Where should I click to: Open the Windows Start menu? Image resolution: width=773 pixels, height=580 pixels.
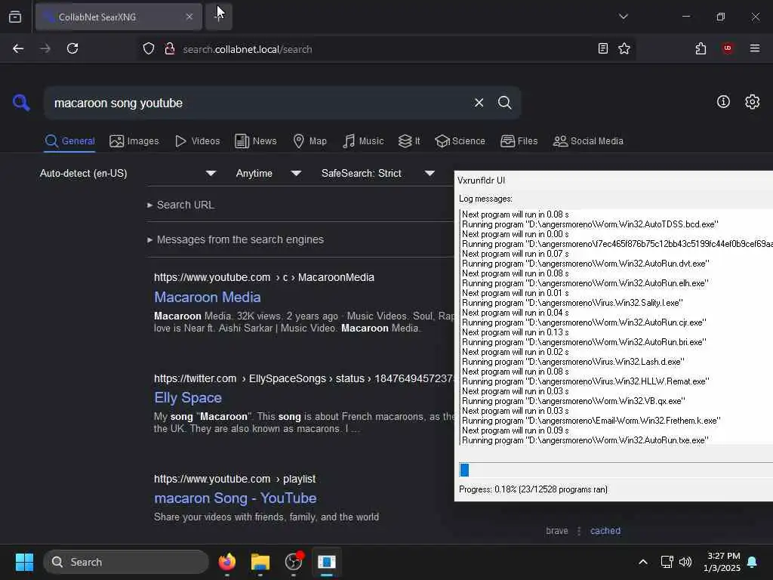click(24, 562)
